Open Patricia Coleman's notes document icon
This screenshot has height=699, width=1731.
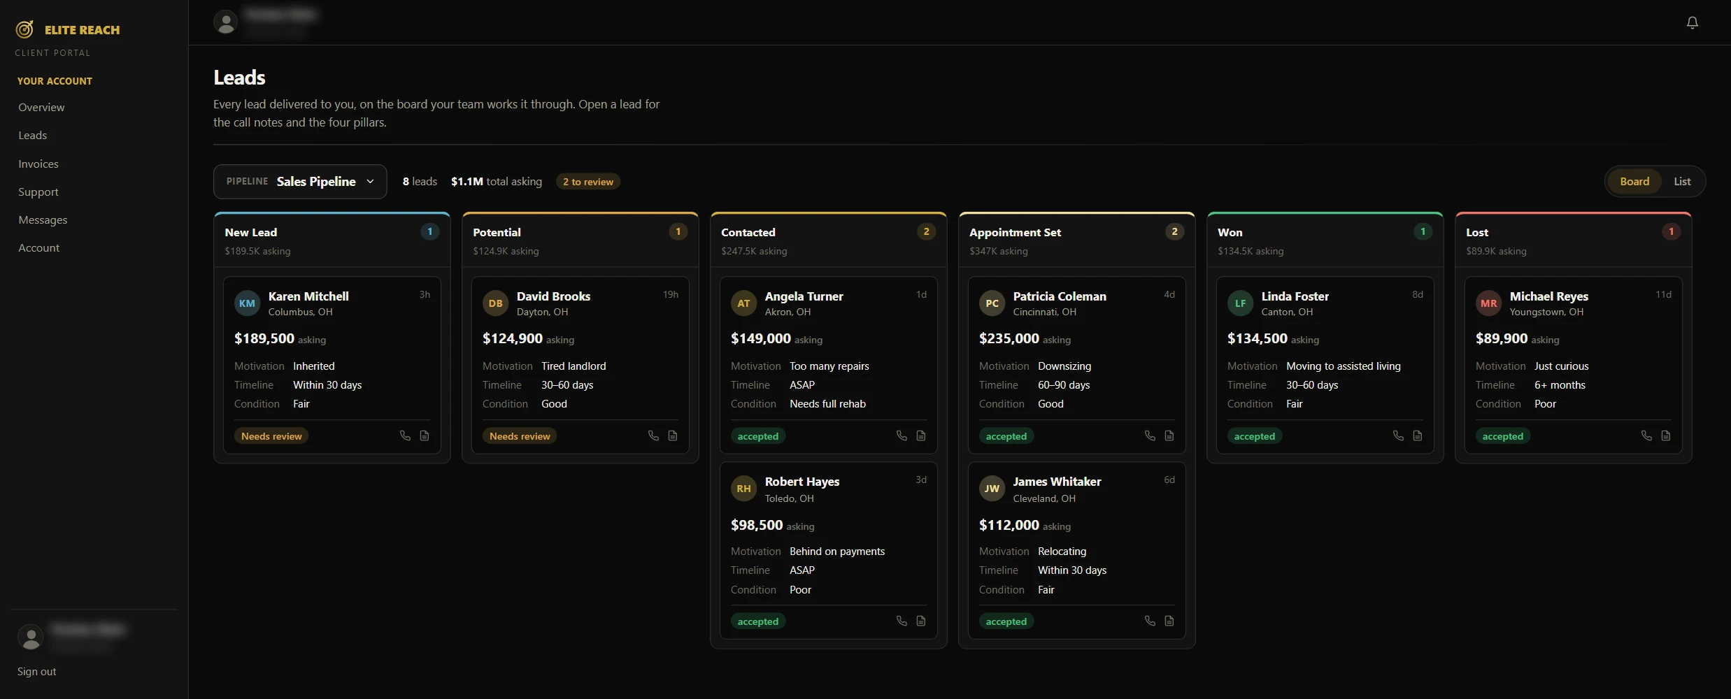coord(1169,435)
